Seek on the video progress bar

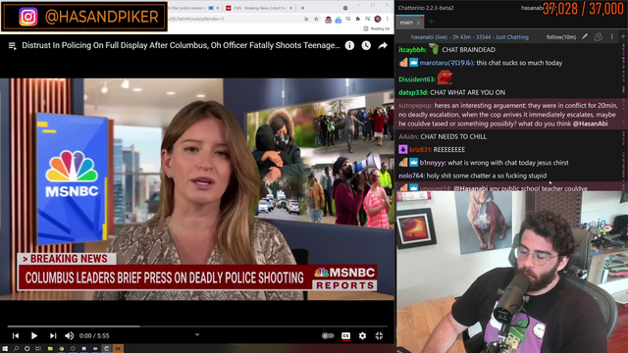tap(197, 327)
